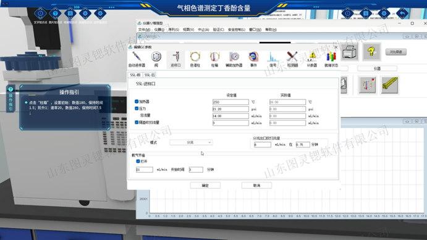
Task: Open the 阀 valve settings icon
Action: pyautogui.click(x=156, y=59)
